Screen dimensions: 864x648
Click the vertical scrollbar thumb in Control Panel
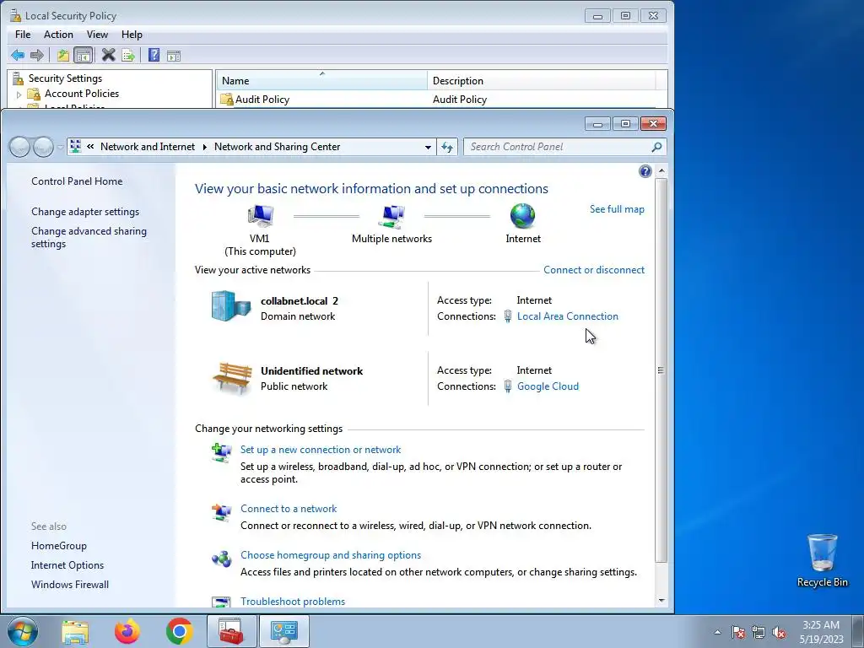point(661,370)
